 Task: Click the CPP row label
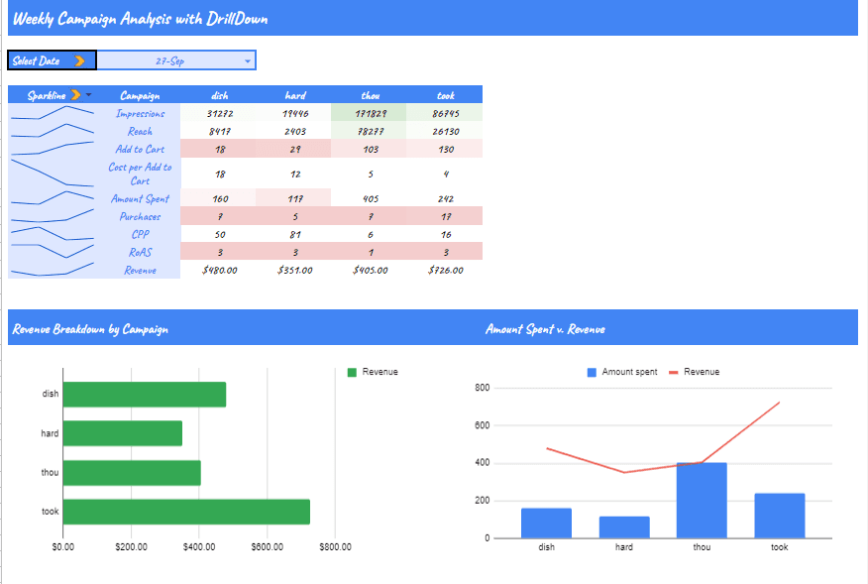(140, 234)
